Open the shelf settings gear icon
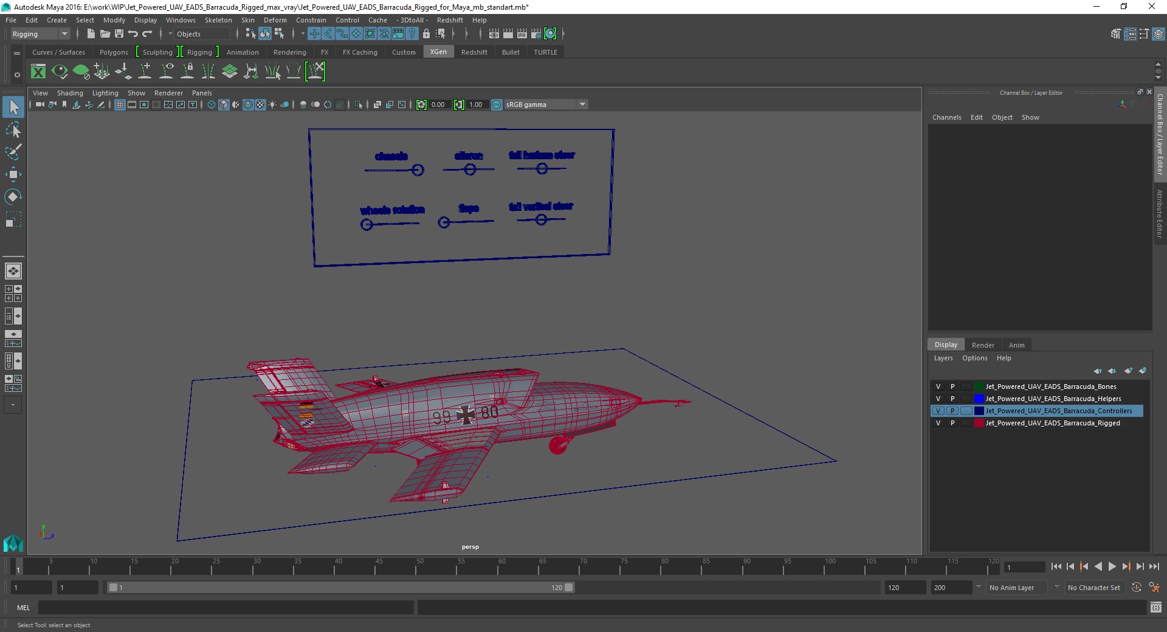Viewport: 1167px width, 632px height. pyautogui.click(x=17, y=75)
